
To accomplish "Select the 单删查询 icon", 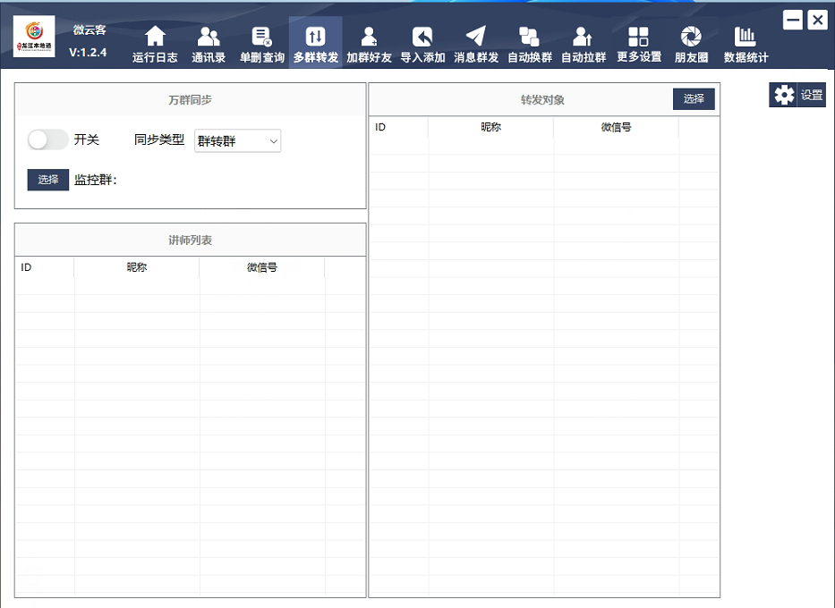I will pyautogui.click(x=261, y=38).
